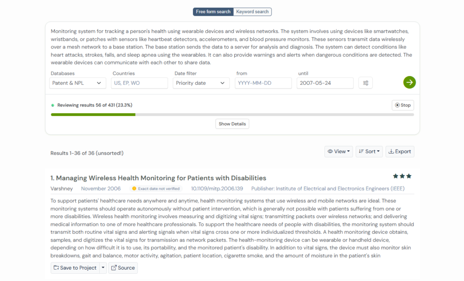Click Save to Project folder button
This screenshot has height=281, width=464.
coord(75,268)
